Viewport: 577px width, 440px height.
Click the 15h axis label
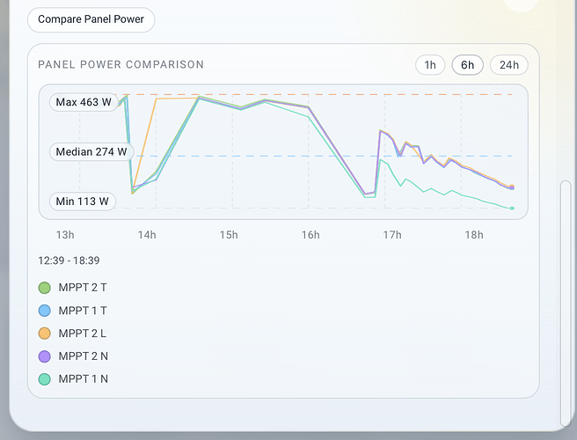(x=229, y=235)
